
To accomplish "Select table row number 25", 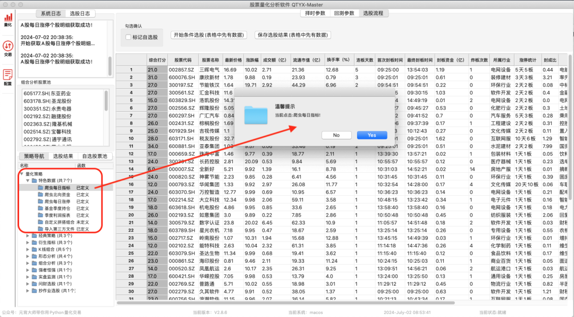I will 131,253.
